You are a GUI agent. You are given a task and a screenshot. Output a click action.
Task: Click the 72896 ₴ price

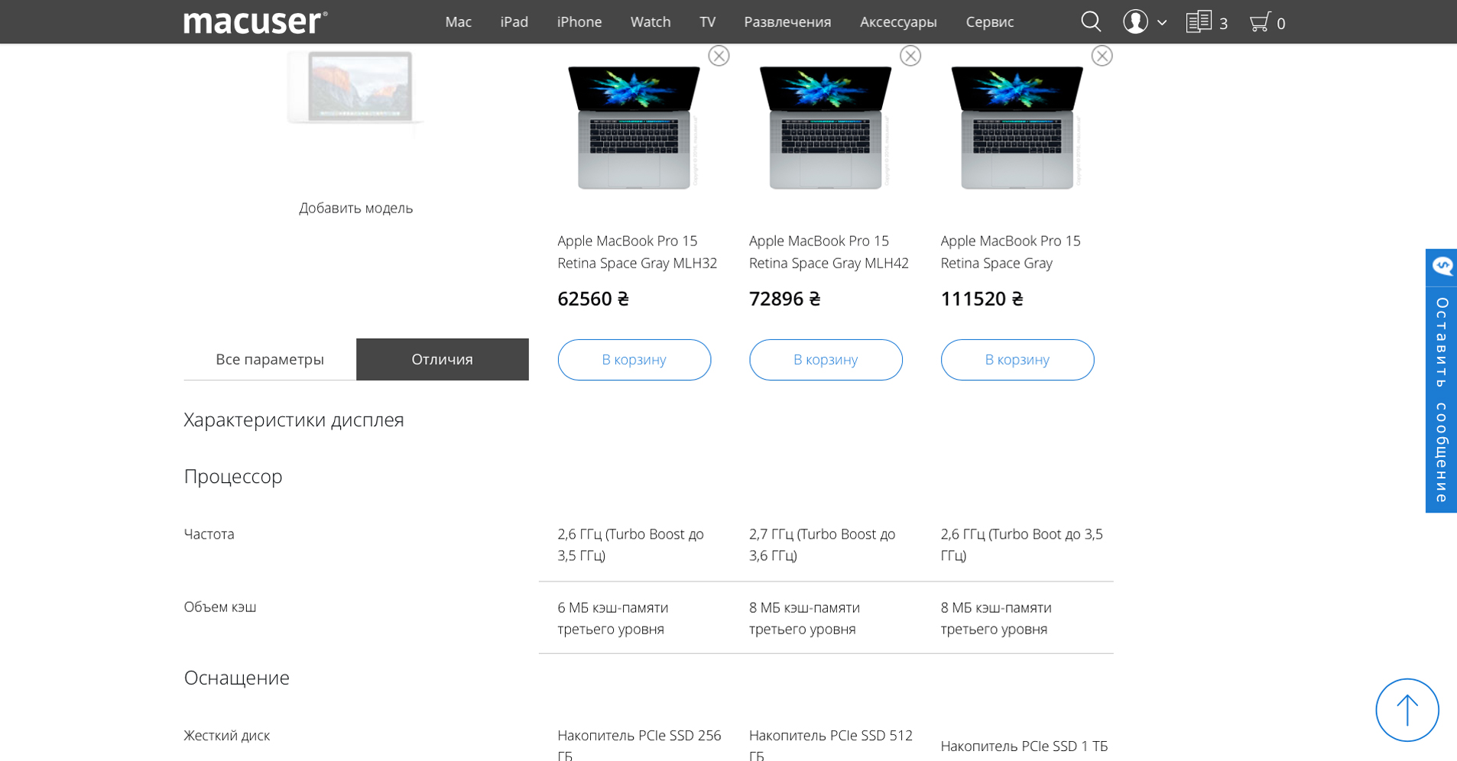(784, 299)
